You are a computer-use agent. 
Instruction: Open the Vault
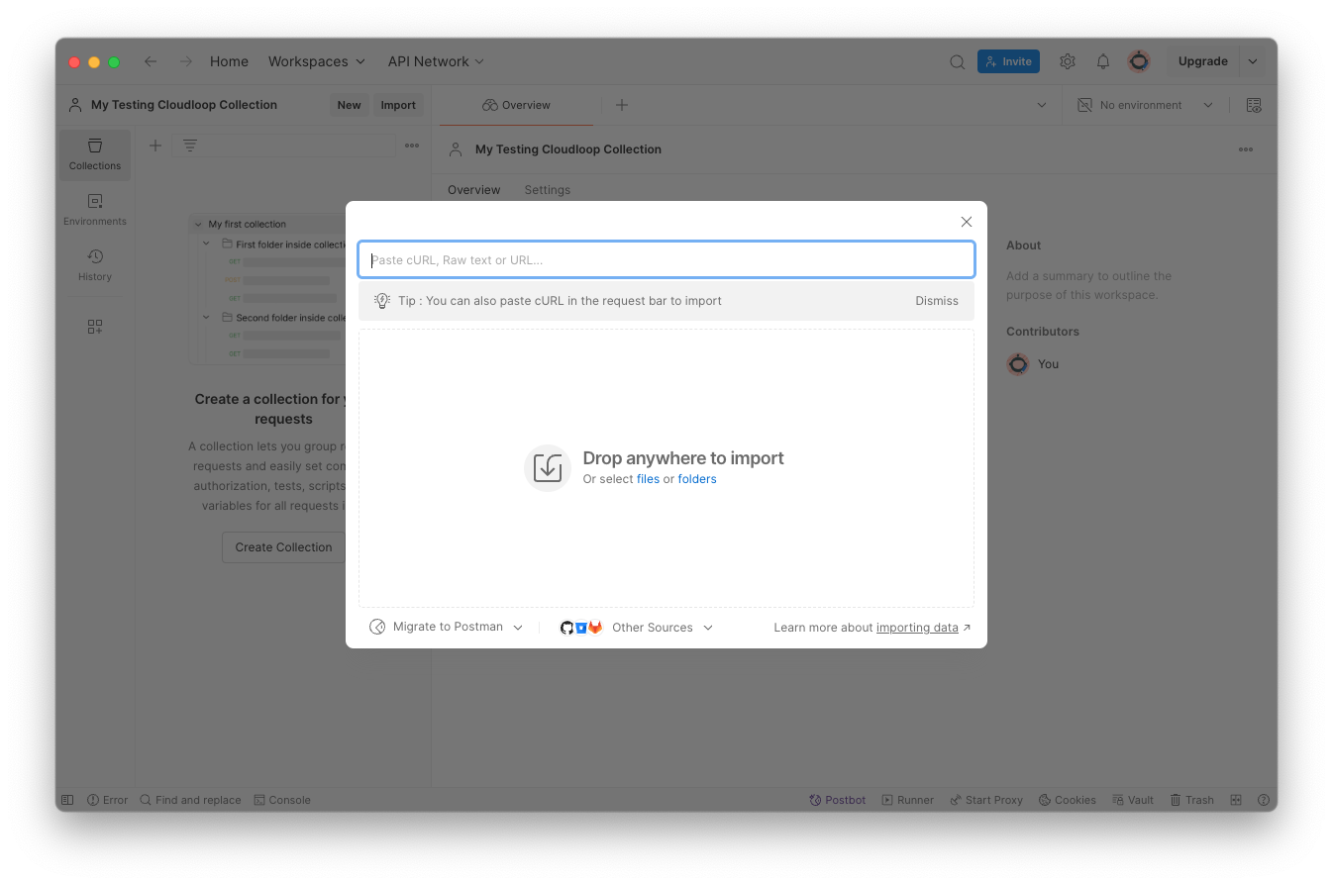(x=1133, y=800)
